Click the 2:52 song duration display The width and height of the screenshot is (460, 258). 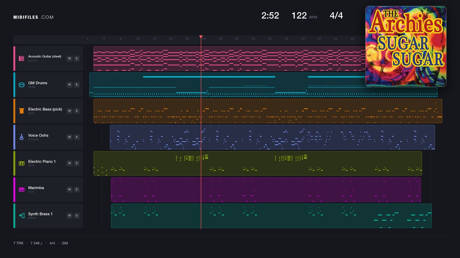tap(270, 16)
